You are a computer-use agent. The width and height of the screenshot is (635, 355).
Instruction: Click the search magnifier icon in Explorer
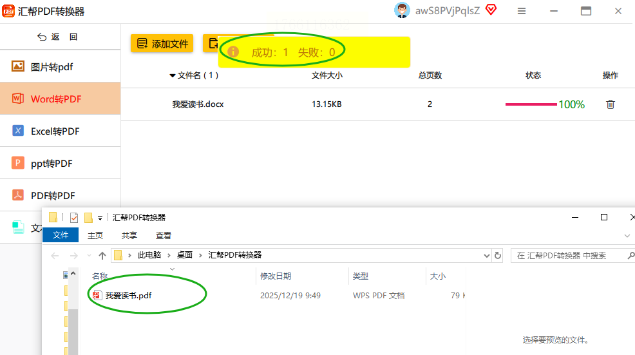(x=631, y=255)
